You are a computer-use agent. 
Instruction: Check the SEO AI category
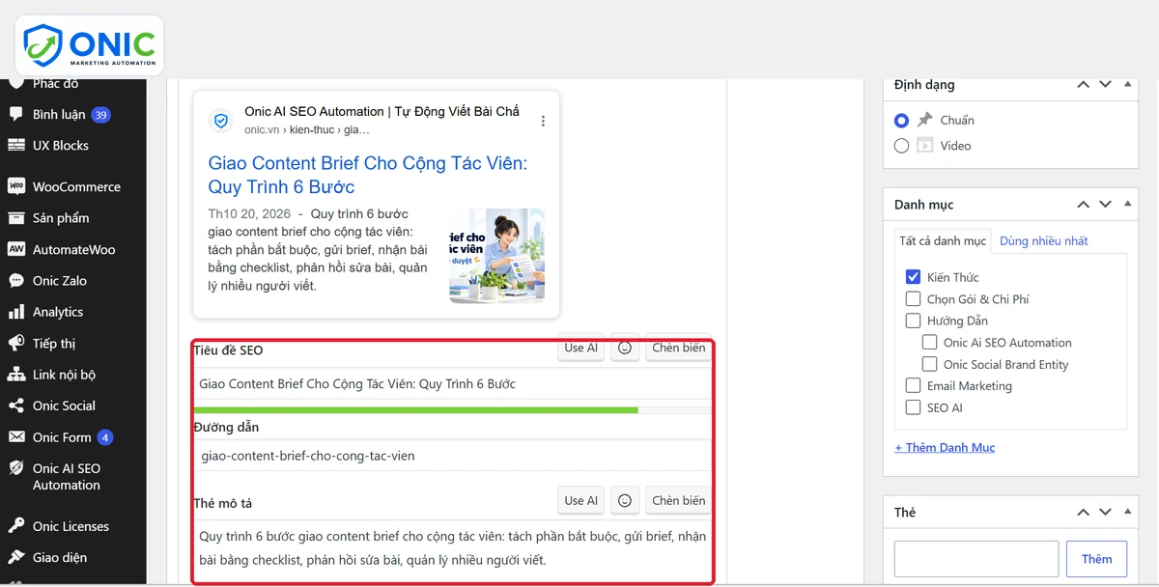click(913, 407)
